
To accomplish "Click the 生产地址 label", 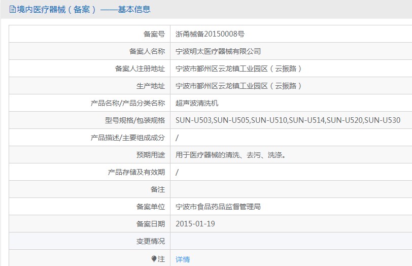I will 151,86.
